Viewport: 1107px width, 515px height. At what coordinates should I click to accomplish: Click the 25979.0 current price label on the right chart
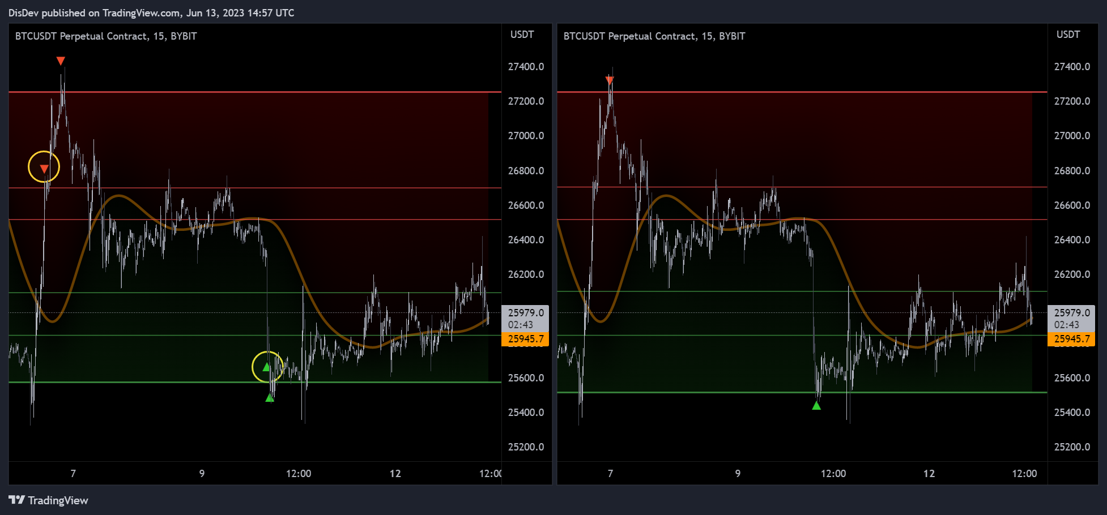[x=1072, y=312]
